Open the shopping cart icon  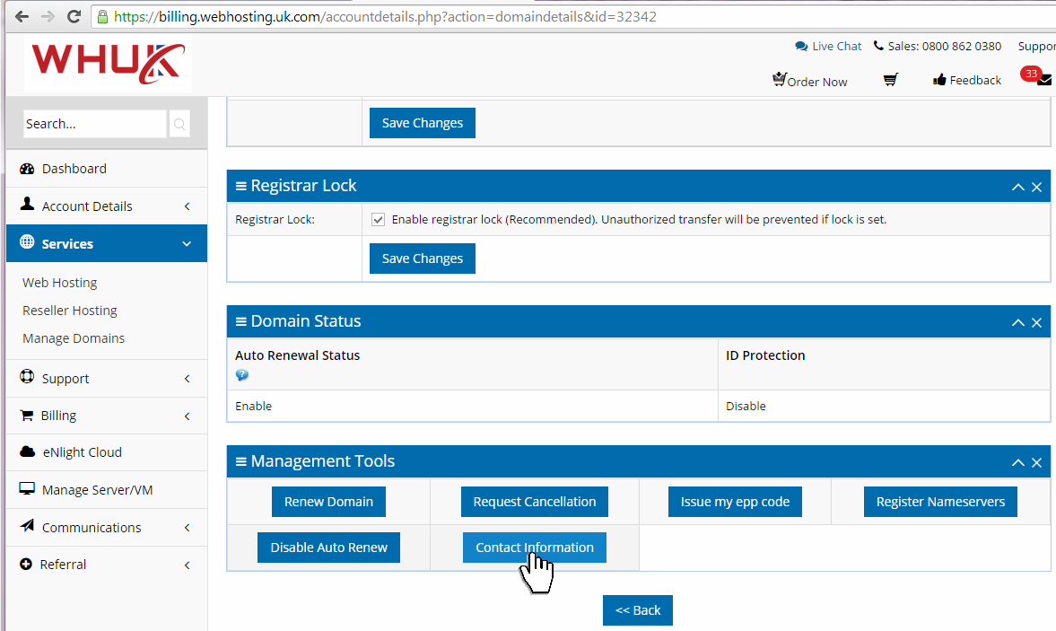[890, 81]
